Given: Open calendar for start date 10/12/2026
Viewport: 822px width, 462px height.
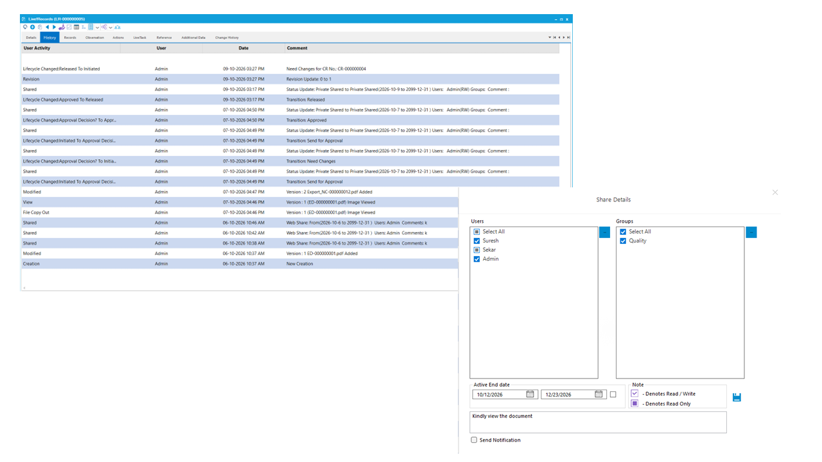Looking at the screenshot, I should click(530, 394).
